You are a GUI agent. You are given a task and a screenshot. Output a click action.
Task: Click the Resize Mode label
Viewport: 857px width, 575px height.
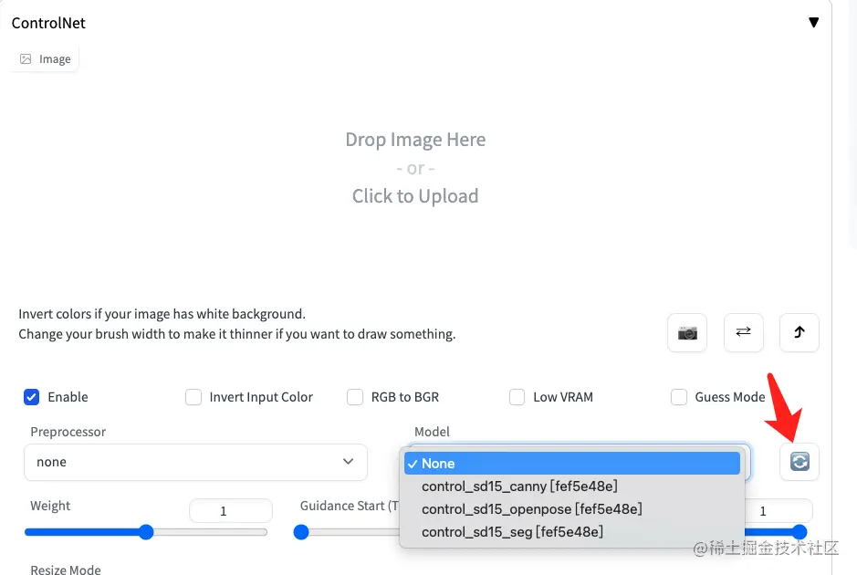pos(66,569)
